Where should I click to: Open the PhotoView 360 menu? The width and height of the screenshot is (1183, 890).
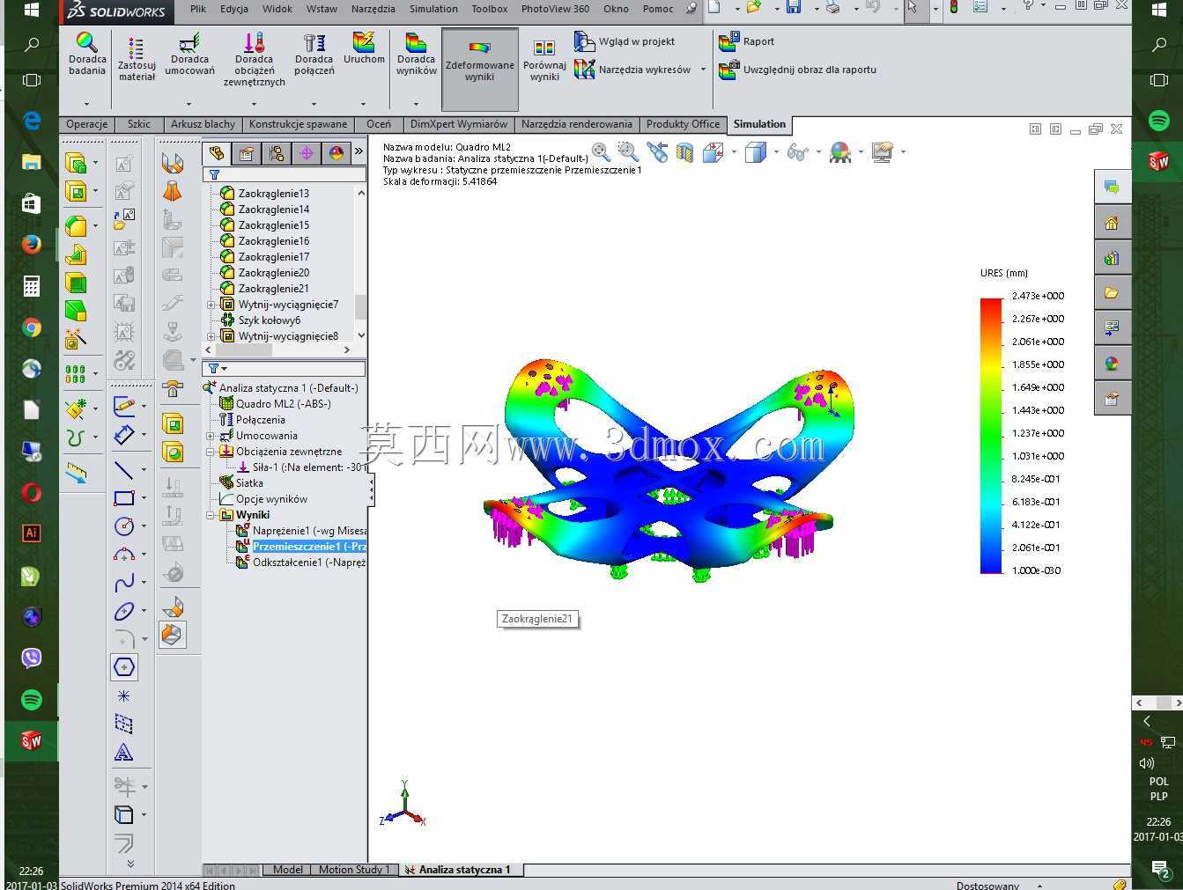pos(555,9)
